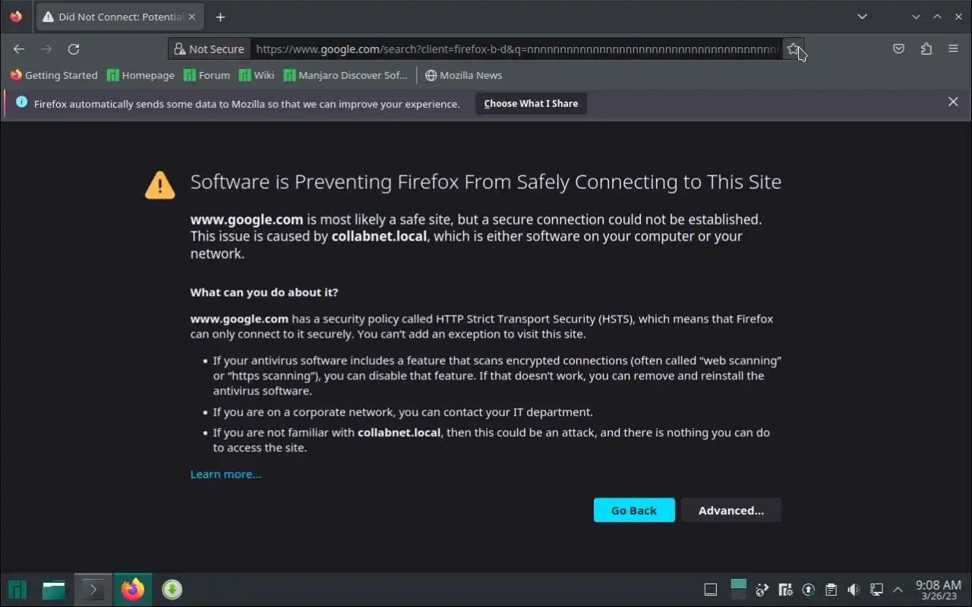Click the show desktop square icon

click(x=711, y=590)
